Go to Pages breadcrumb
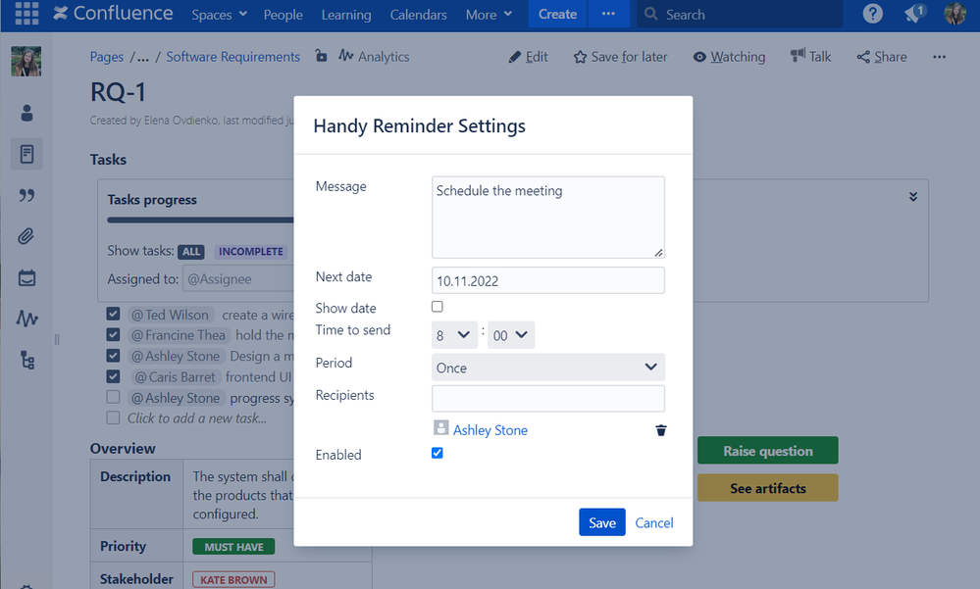Image resolution: width=980 pixels, height=589 pixels. point(107,57)
